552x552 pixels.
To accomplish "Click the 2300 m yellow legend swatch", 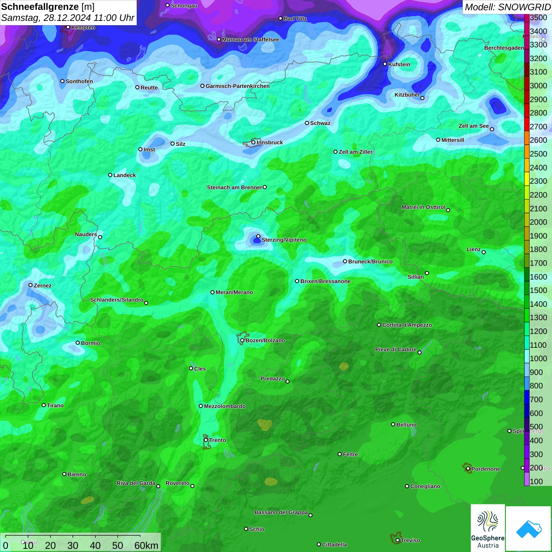I will pos(527,179).
